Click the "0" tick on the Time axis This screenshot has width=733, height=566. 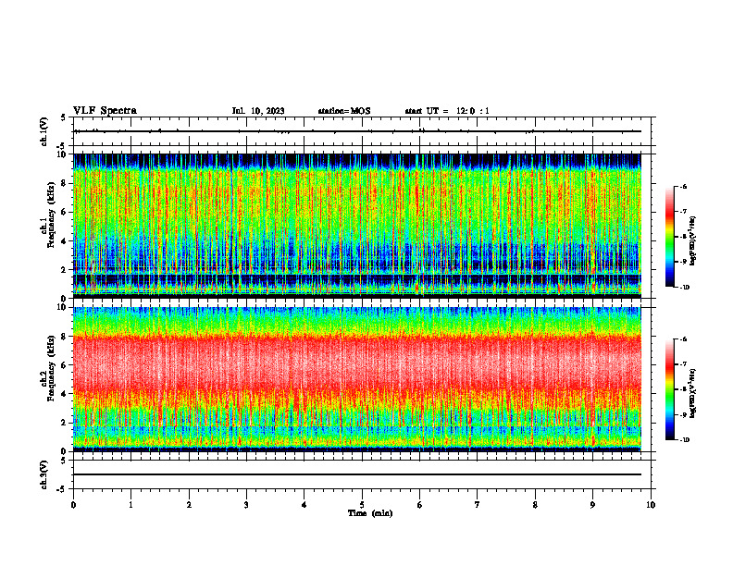coord(73,505)
